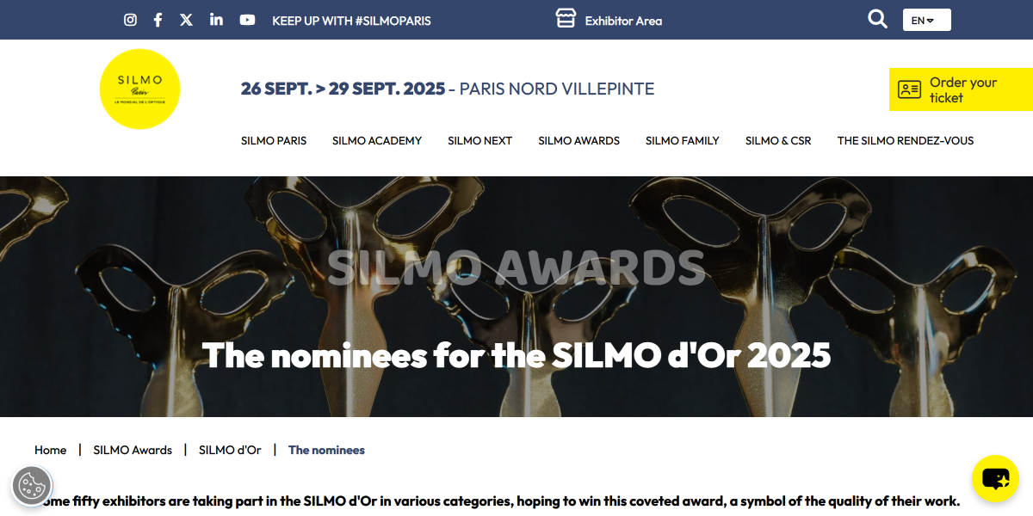This screenshot has height=516, width=1033.
Task: Open the SILMO PARIS menu
Action: [x=274, y=140]
